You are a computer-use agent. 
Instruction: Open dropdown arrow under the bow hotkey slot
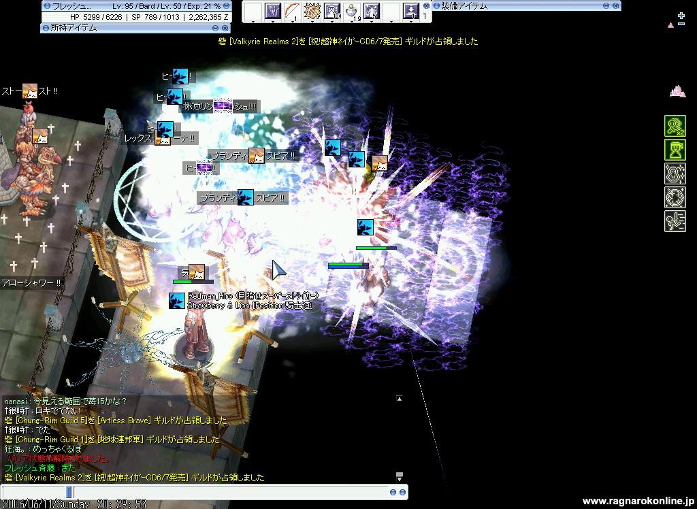293,21
